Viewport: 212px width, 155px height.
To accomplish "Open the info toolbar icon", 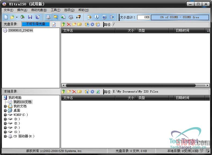I will pyautogui.click(x=97, y=17).
